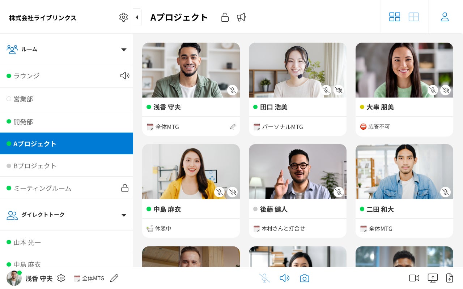Open the Bプロジェクト room
This screenshot has width=463, height=289.
[x=67, y=166]
